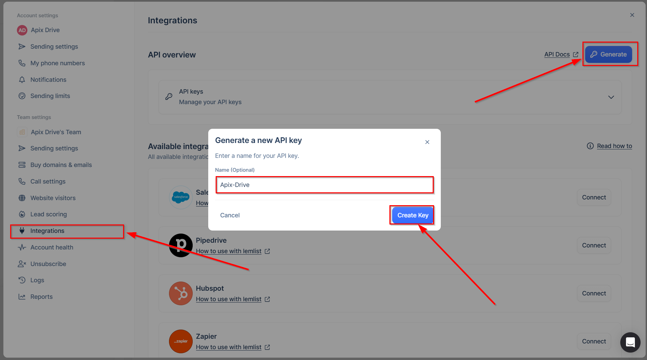This screenshot has height=360, width=647.
Task: Click the Buy domains & emails server icon
Action: tap(22, 165)
